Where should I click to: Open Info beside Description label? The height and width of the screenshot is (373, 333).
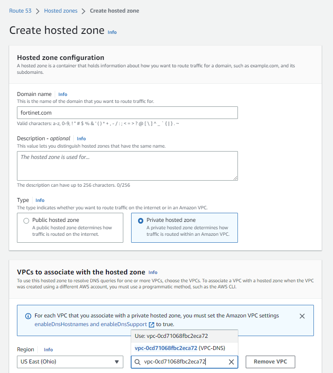(x=81, y=139)
